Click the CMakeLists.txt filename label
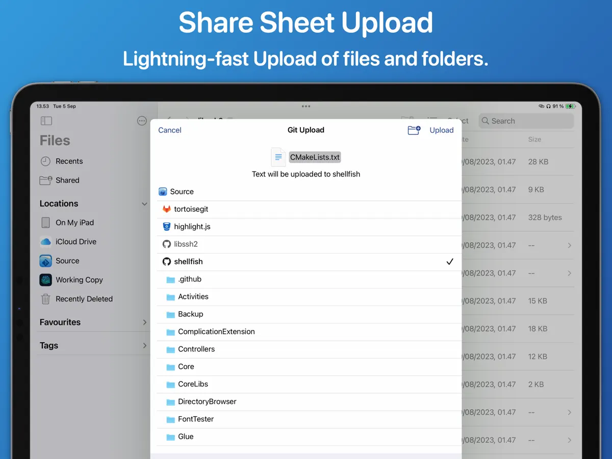 [315, 157]
